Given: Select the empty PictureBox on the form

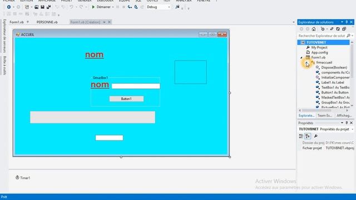Looking at the screenshot, I should point(191,72).
